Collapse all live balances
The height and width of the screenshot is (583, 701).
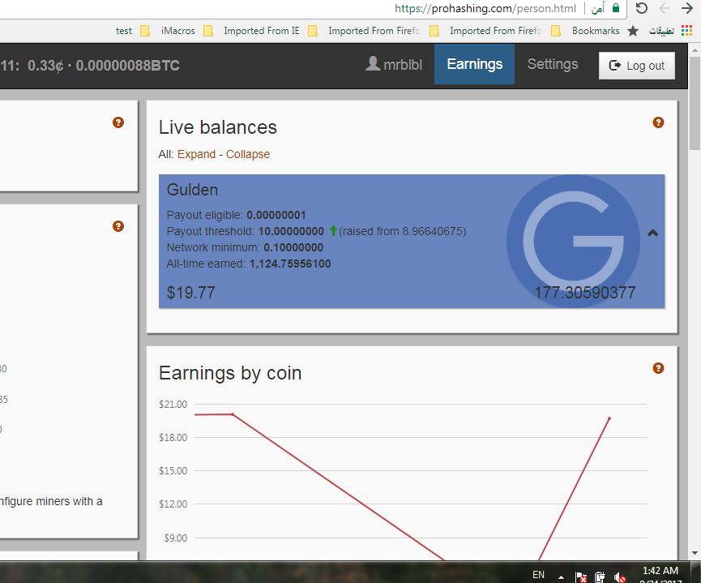(x=248, y=154)
